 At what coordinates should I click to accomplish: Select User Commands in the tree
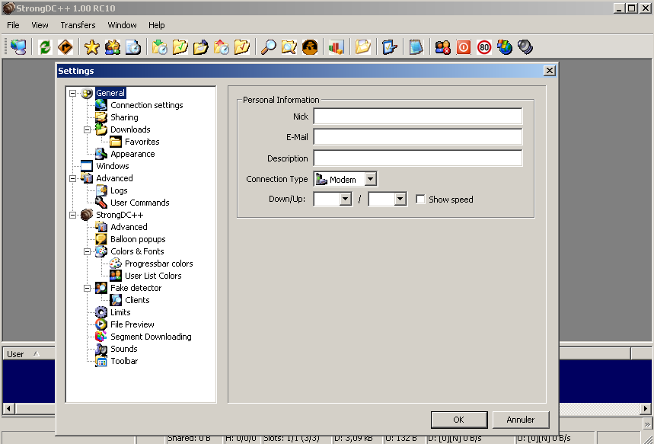(x=140, y=203)
